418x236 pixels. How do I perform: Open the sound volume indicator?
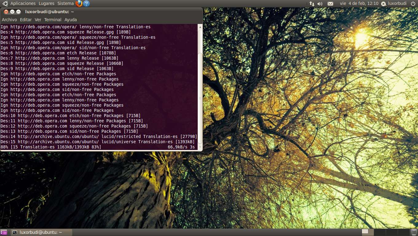[x=320, y=4]
